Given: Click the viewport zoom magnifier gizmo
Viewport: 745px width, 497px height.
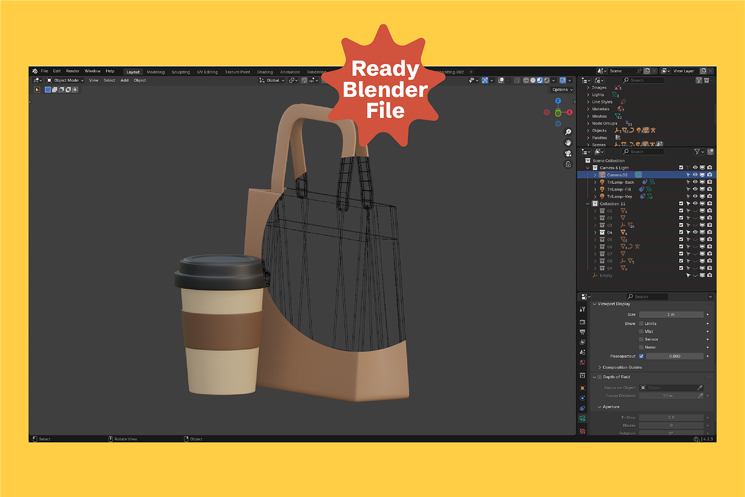Looking at the screenshot, I should pos(568,132).
